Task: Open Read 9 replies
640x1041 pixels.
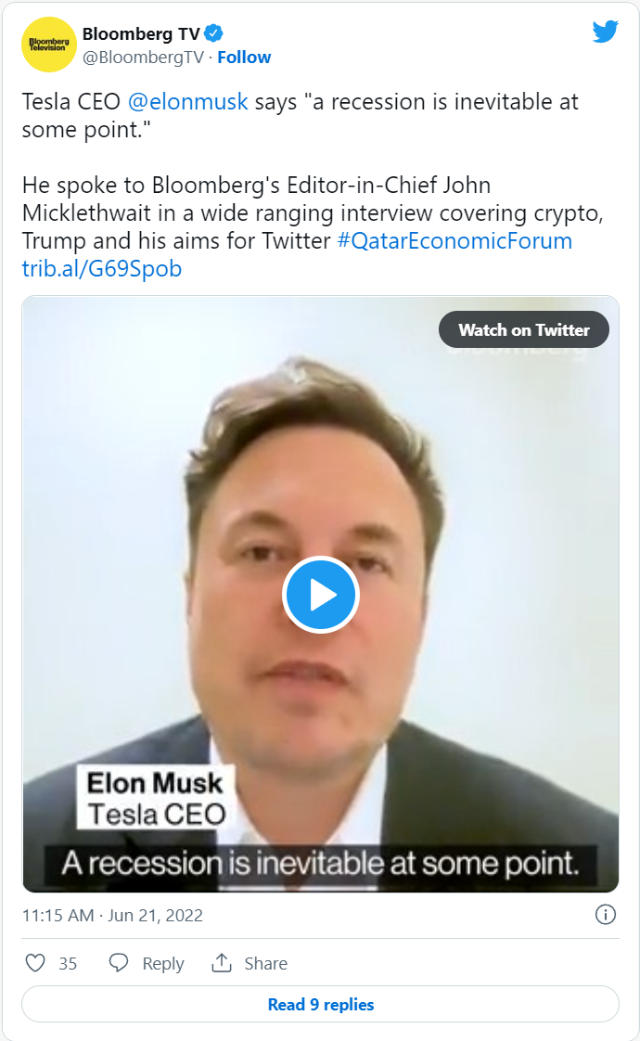Action: pos(320,1004)
